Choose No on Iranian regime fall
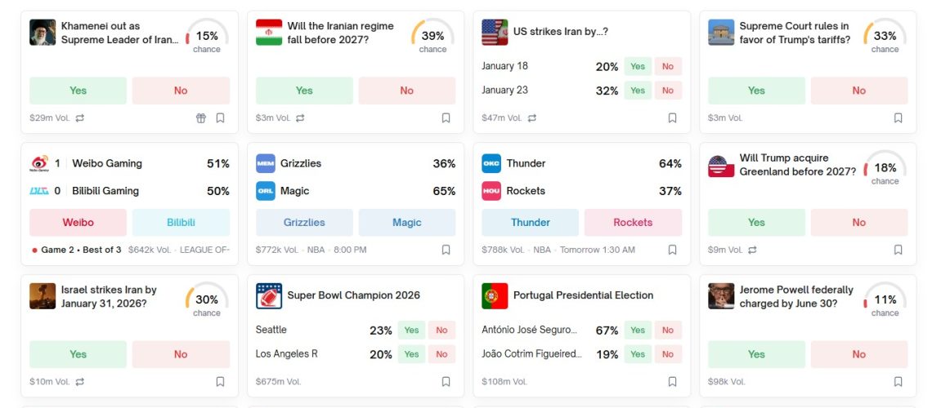The height and width of the screenshot is (408, 932). (x=406, y=91)
